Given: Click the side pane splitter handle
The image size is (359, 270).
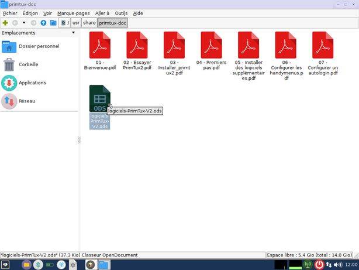Looking at the screenshot, I should pos(79,140).
